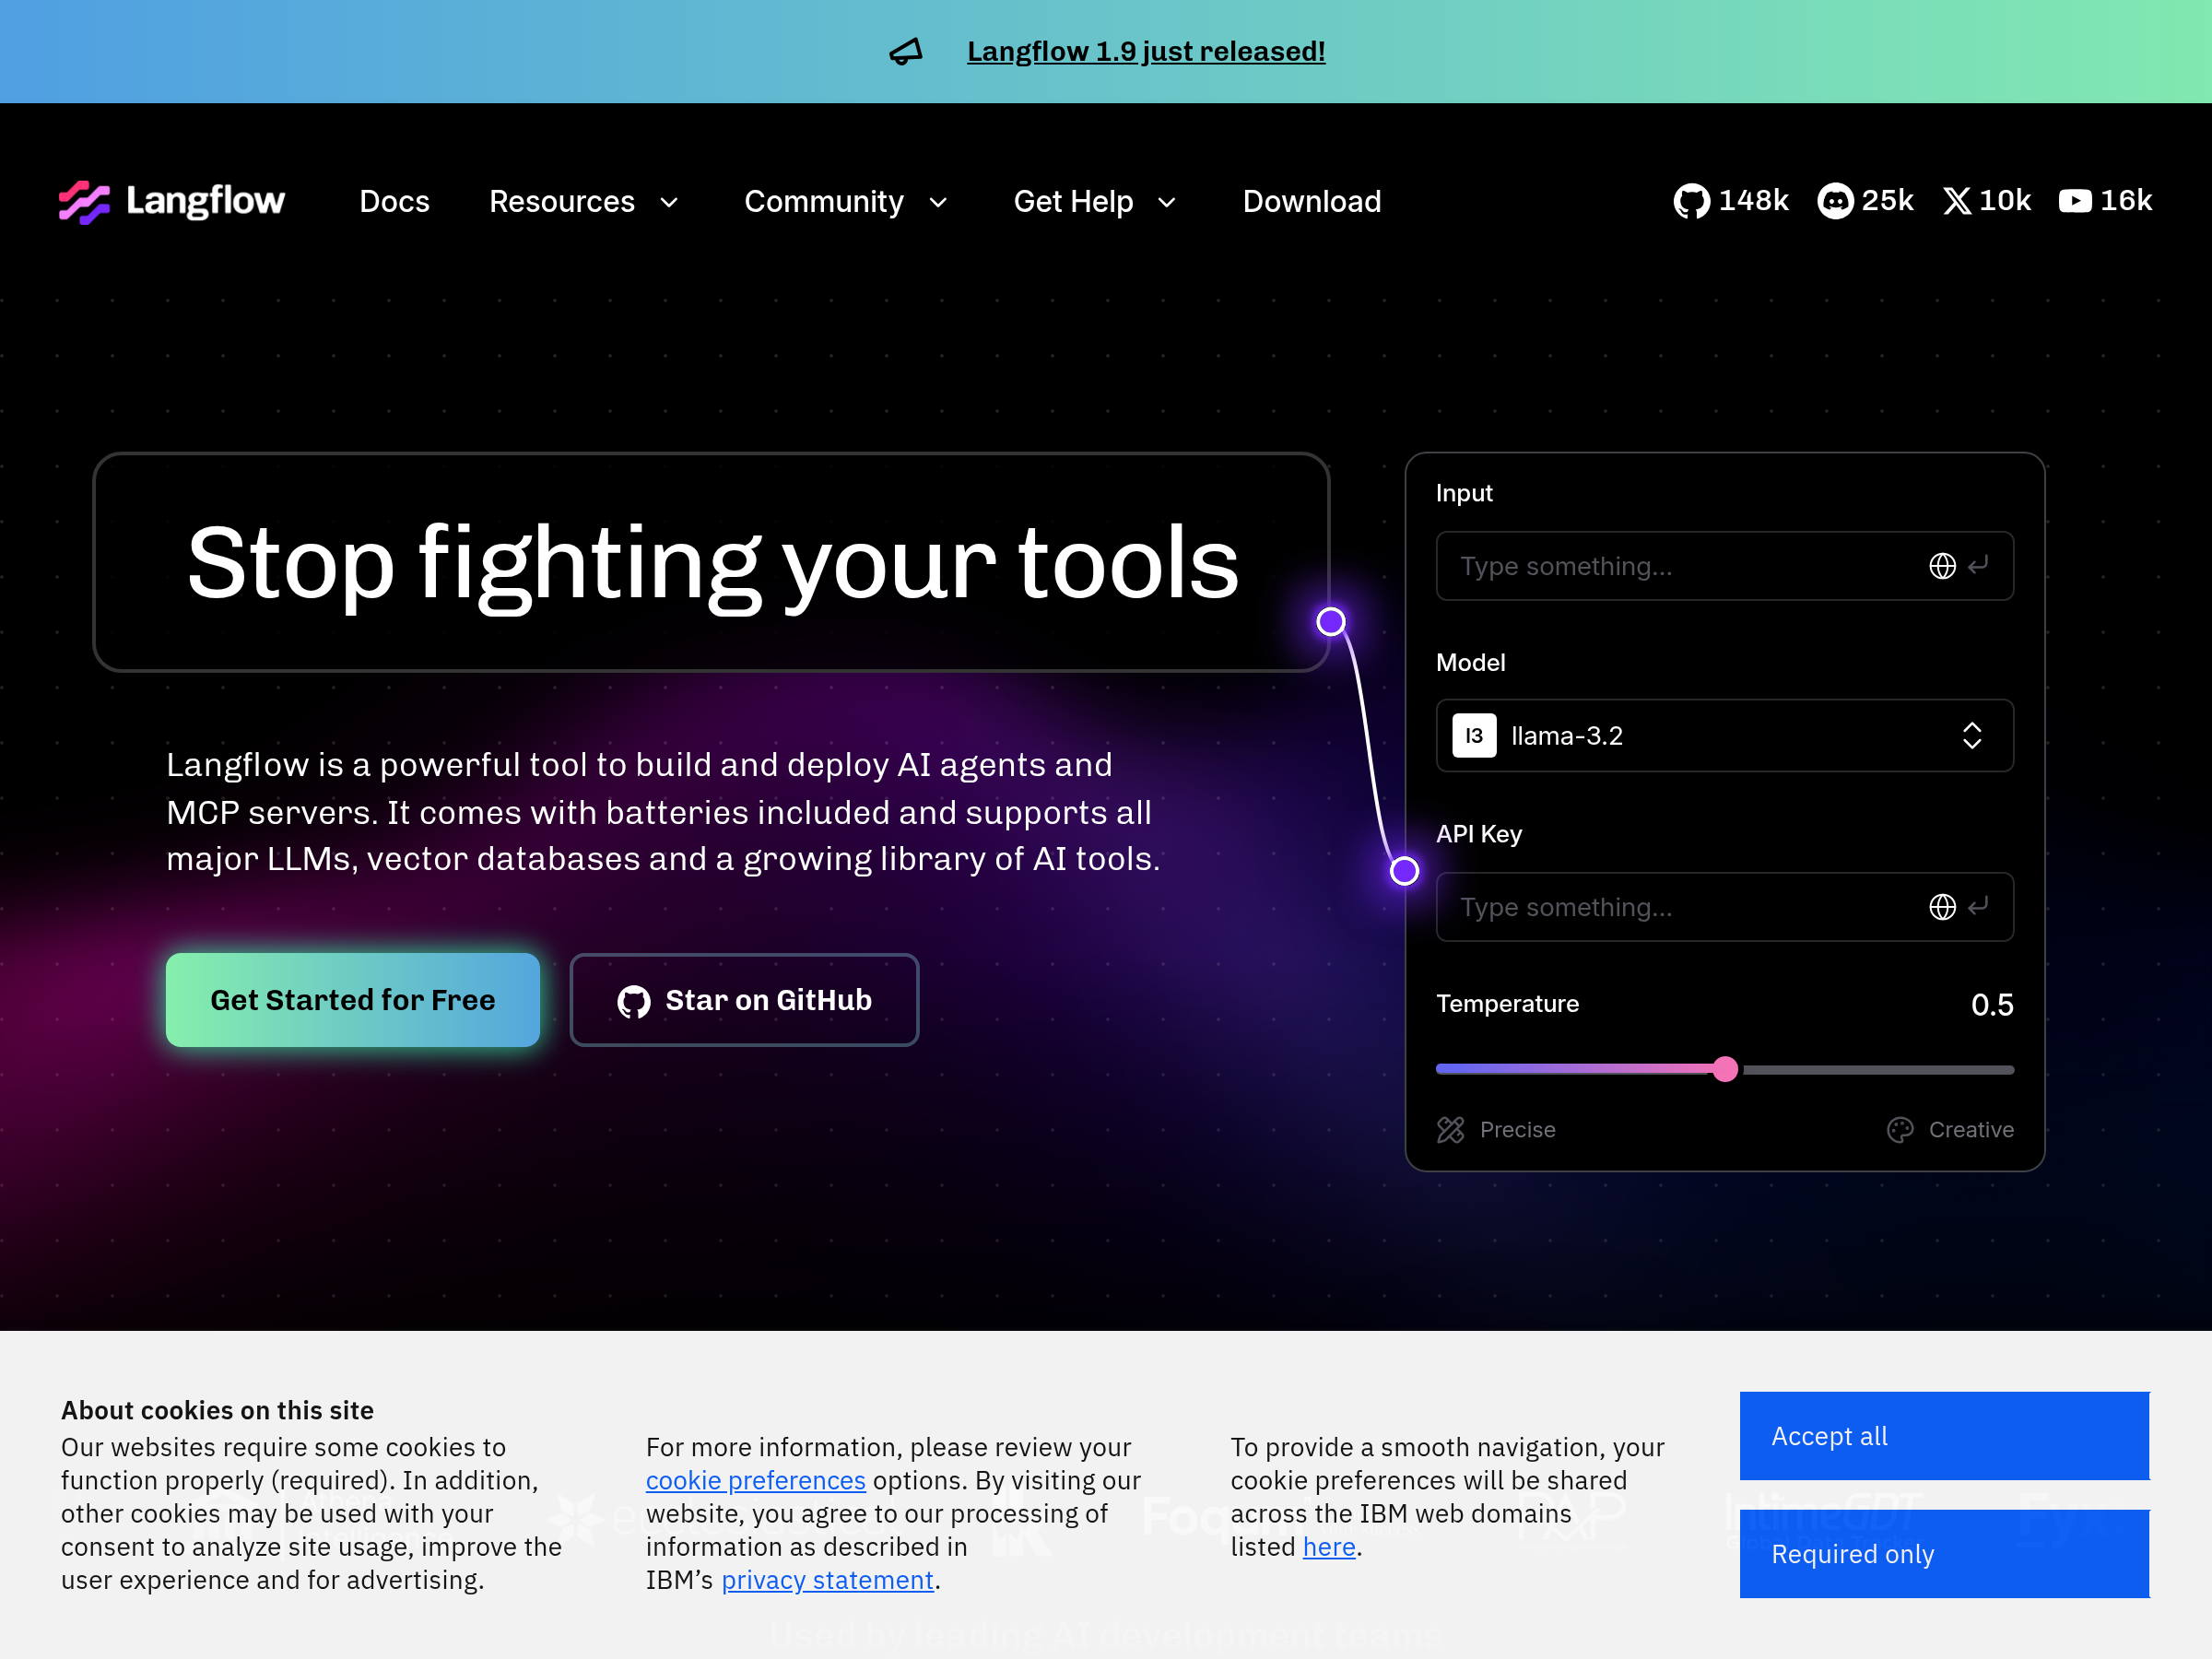Click enter arrow icon in Input field
Image resolution: width=2212 pixels, height=1659 pixels.
click(1978, 566)
